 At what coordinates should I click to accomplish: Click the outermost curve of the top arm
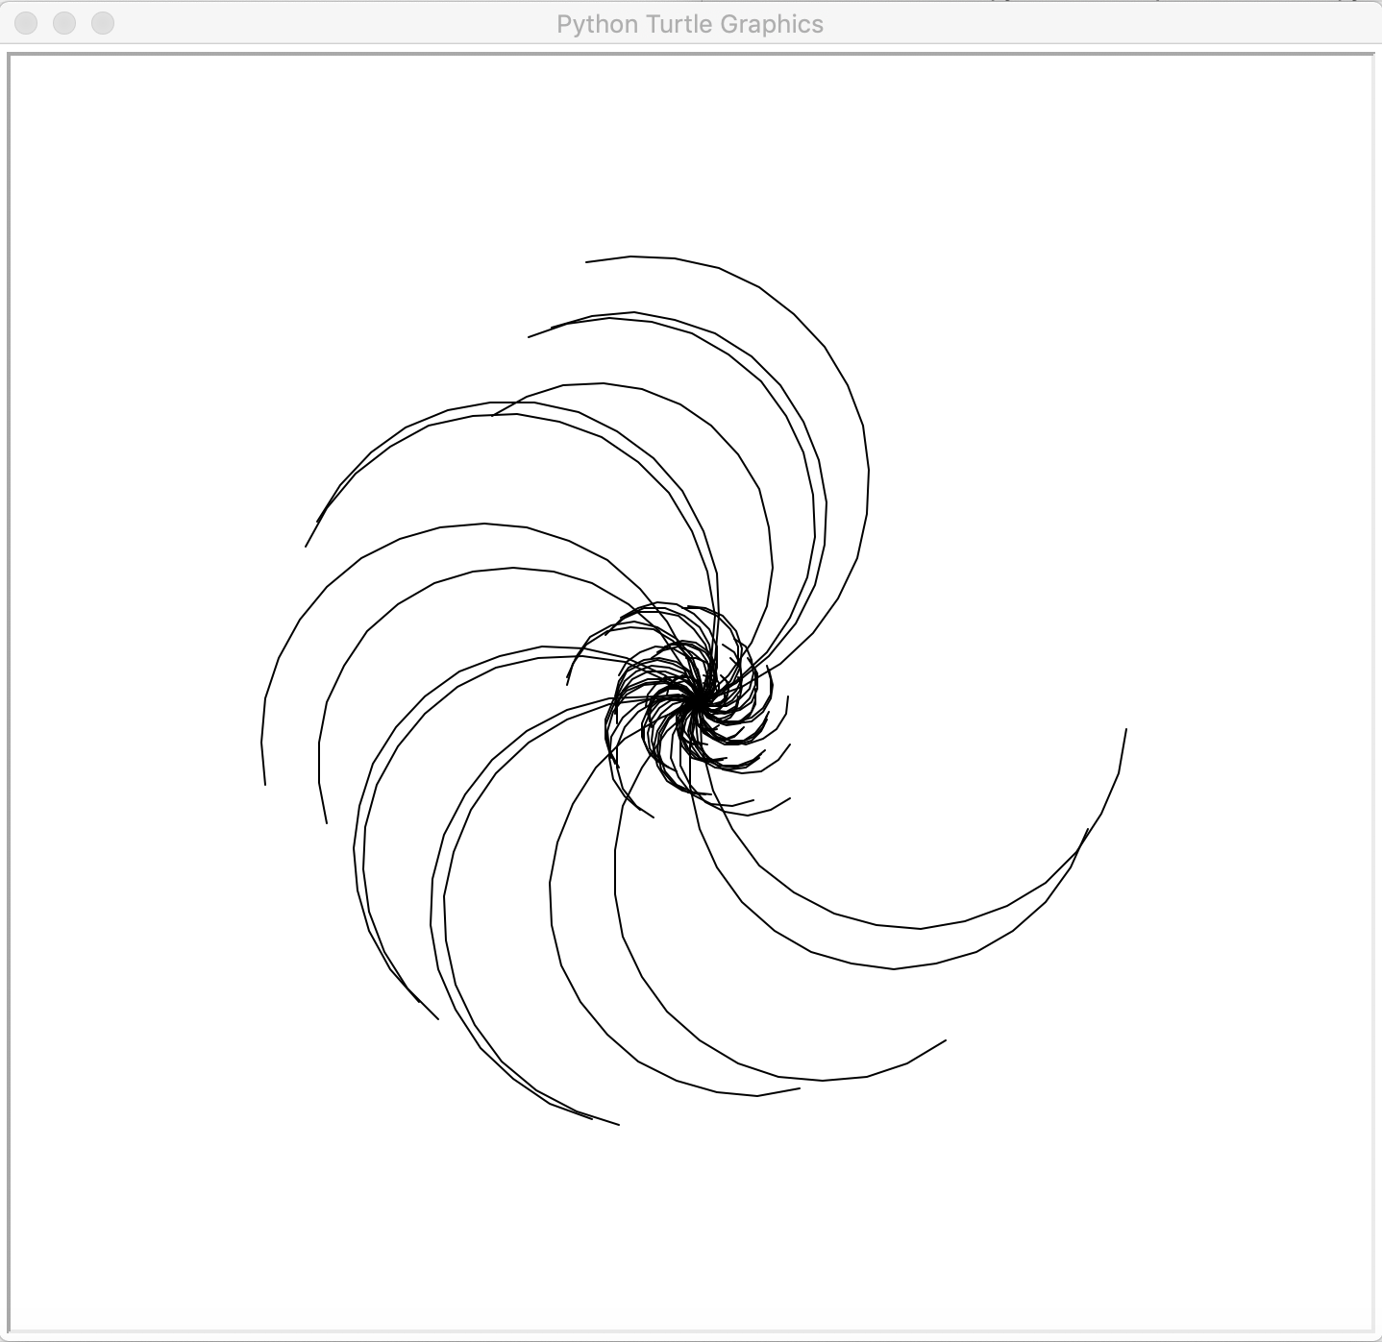coord(826,346)
